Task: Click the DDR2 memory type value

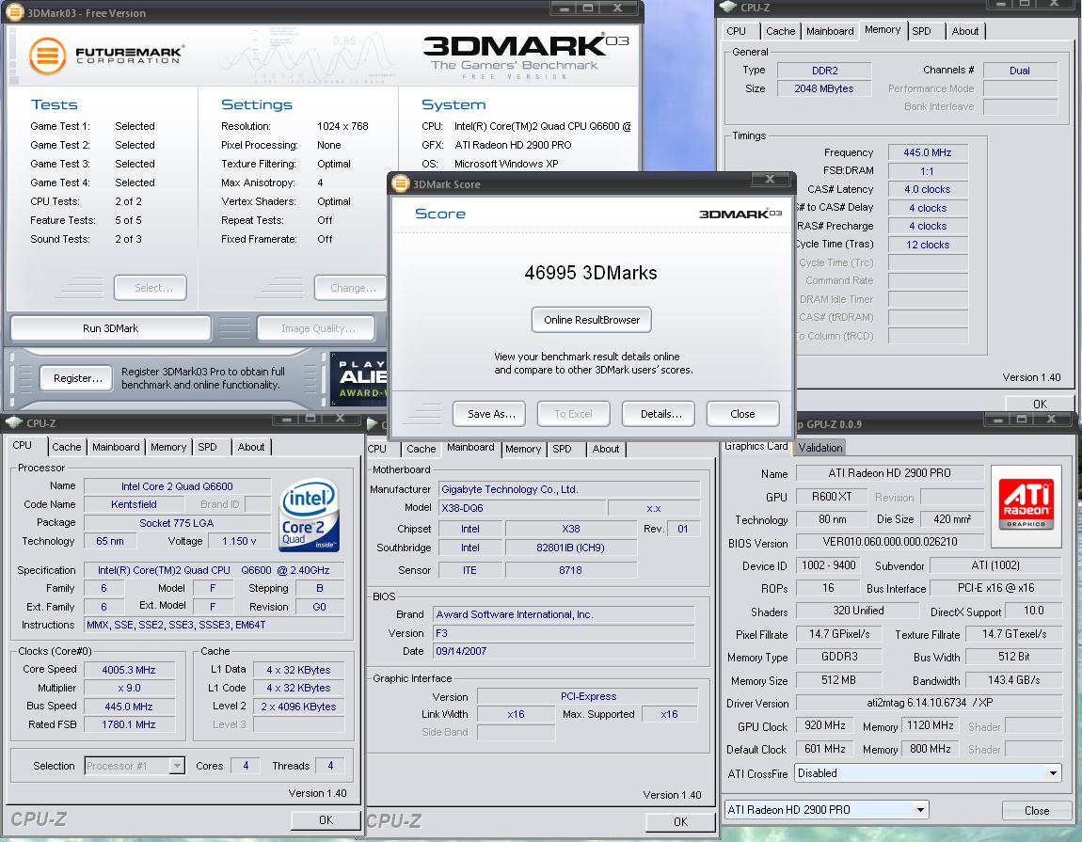Action: pos(824,71)
